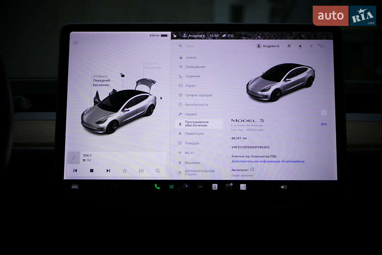The image size is (382, 255).
Task: Tap the silver Model 3 image in settings
Action: pos(281,82)
